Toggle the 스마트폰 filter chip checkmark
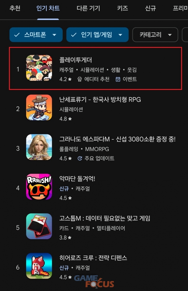Screen dimensions: 188x291 click(17, 35)
